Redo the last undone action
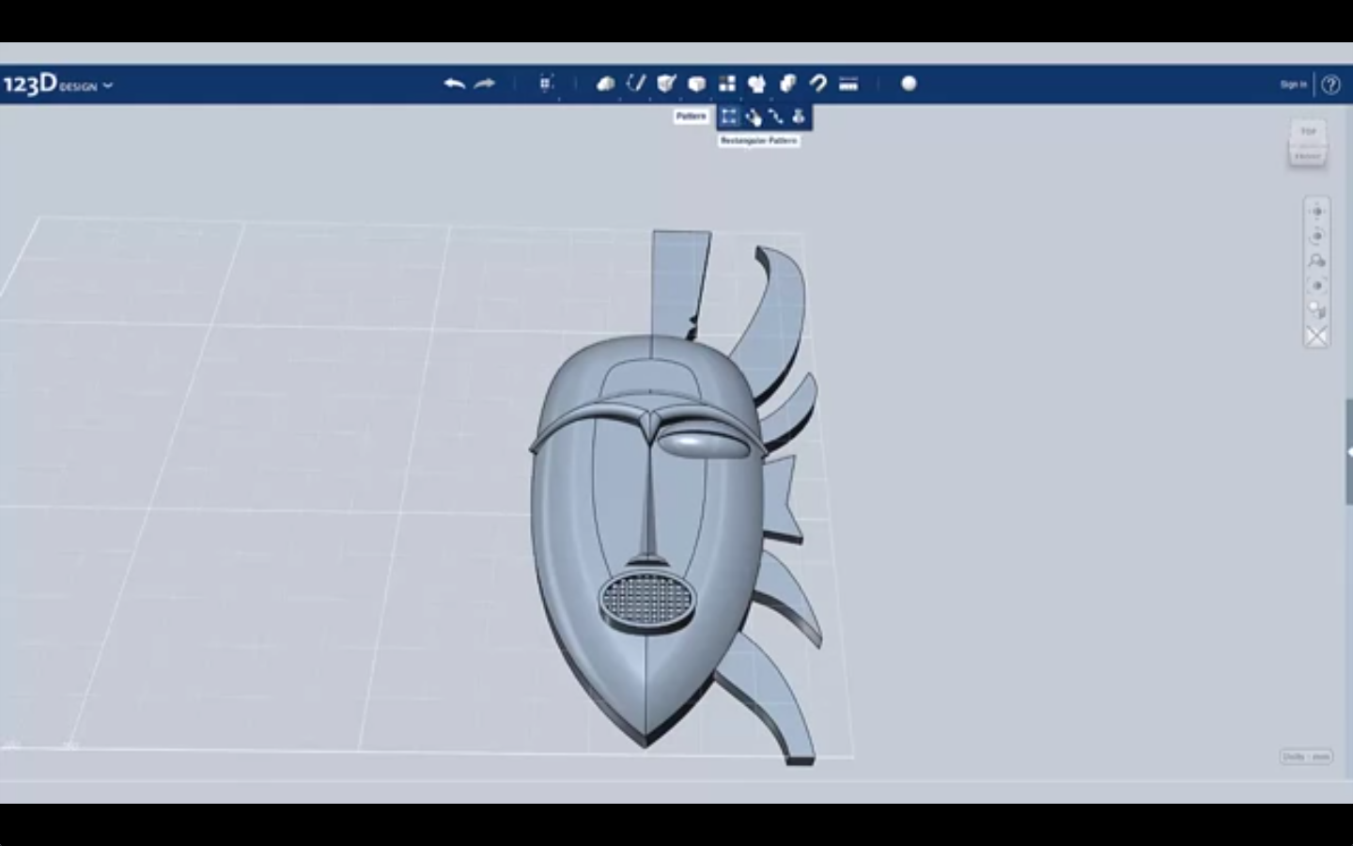 (x=485, y=84)
